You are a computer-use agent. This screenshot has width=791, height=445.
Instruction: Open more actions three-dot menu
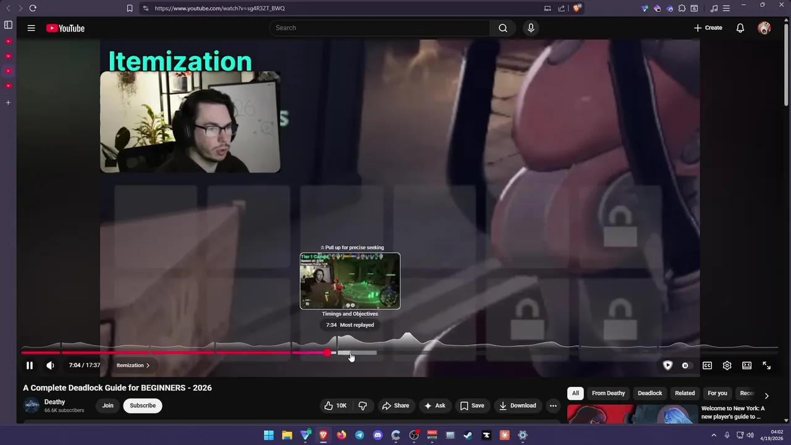pos(553,405)
